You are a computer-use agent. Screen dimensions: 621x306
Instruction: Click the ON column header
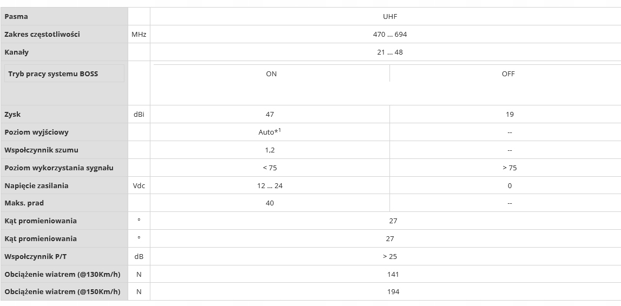(271, 74)
